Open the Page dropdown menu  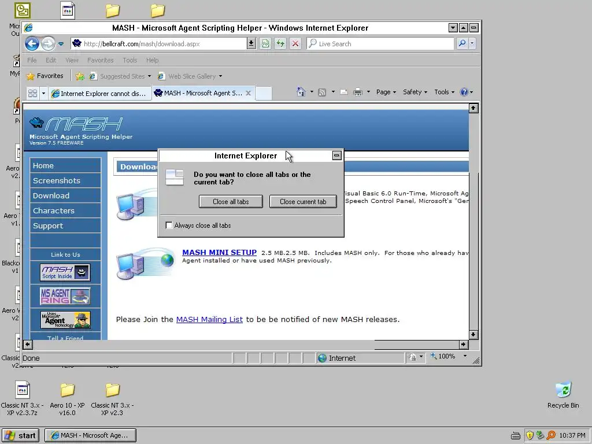tap(386, 92)
